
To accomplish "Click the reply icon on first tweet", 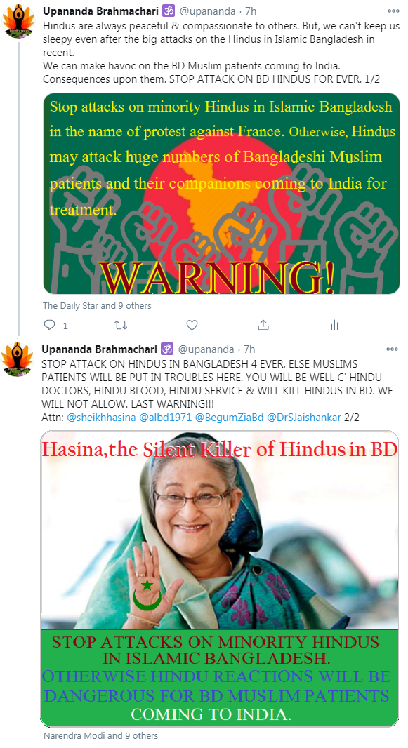I will point(50,326).
